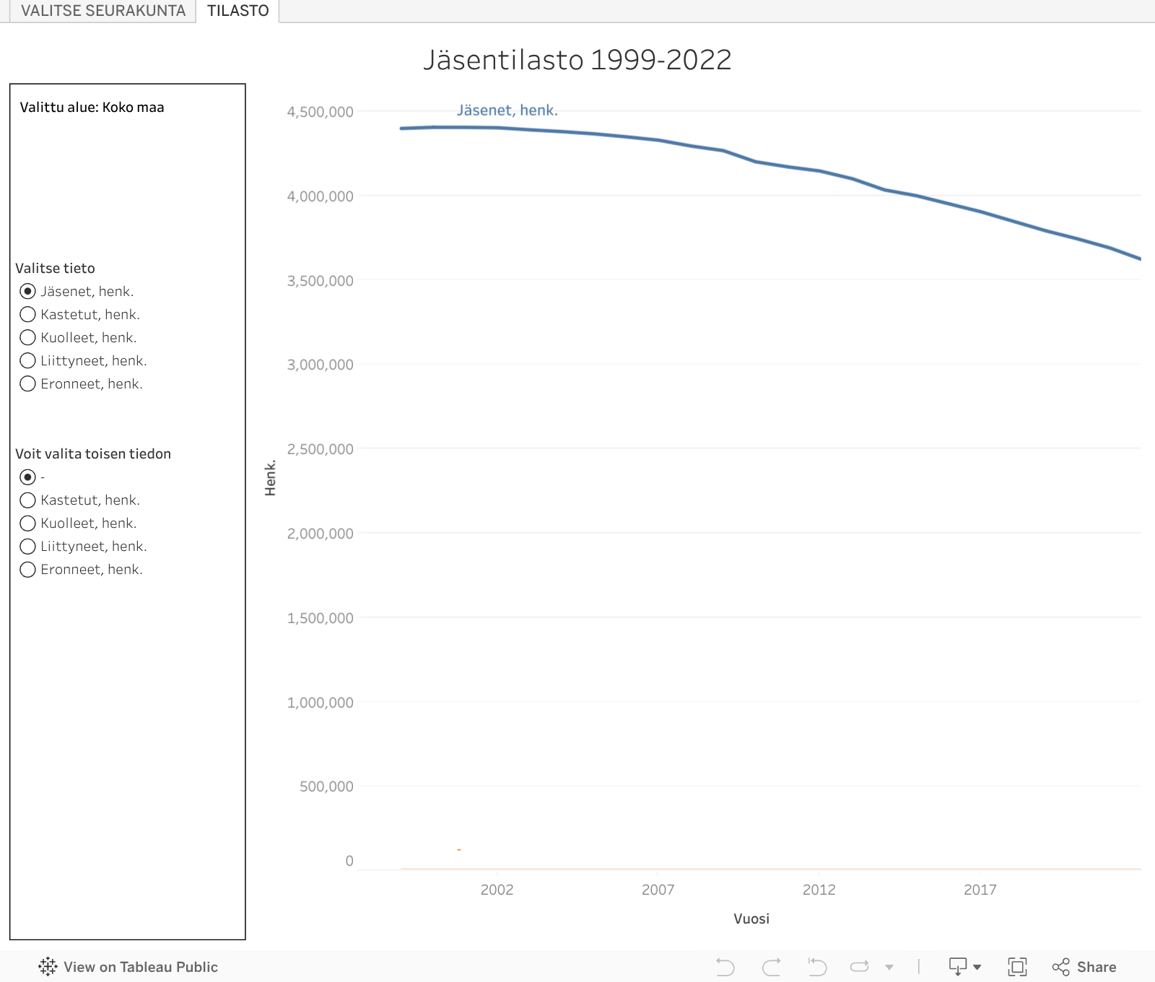Open the download options
The width and height of the screenshot is (1155, 982).
click(956, 966)
